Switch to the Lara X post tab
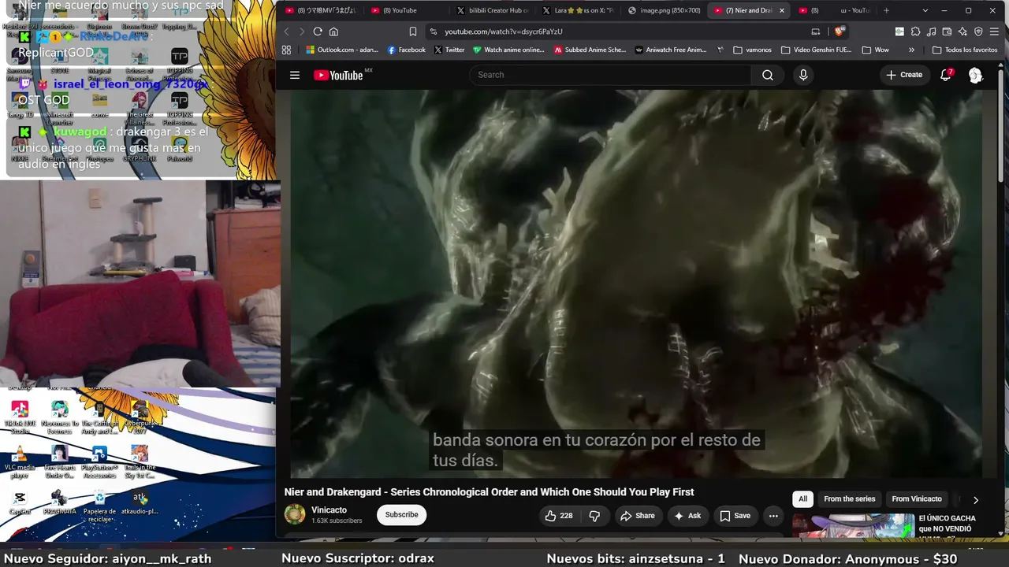The height and width of the screenshot is (567, 1009). coord(578,10)
